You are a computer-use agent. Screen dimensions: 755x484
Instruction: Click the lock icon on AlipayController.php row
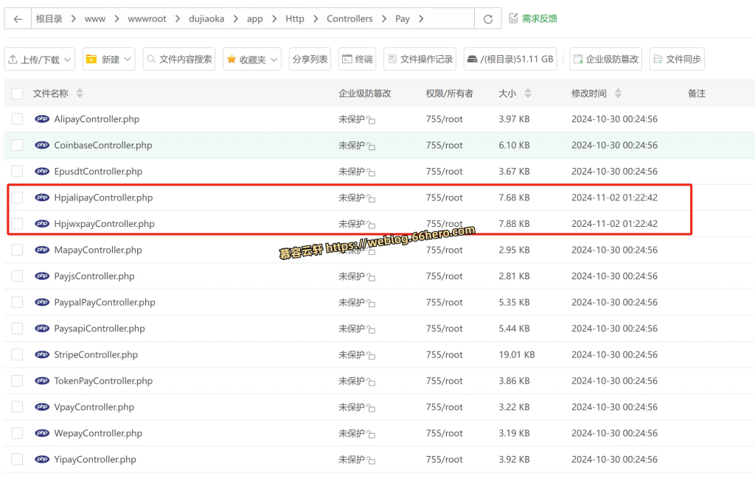pyautogui.click(x=372, y=120)
